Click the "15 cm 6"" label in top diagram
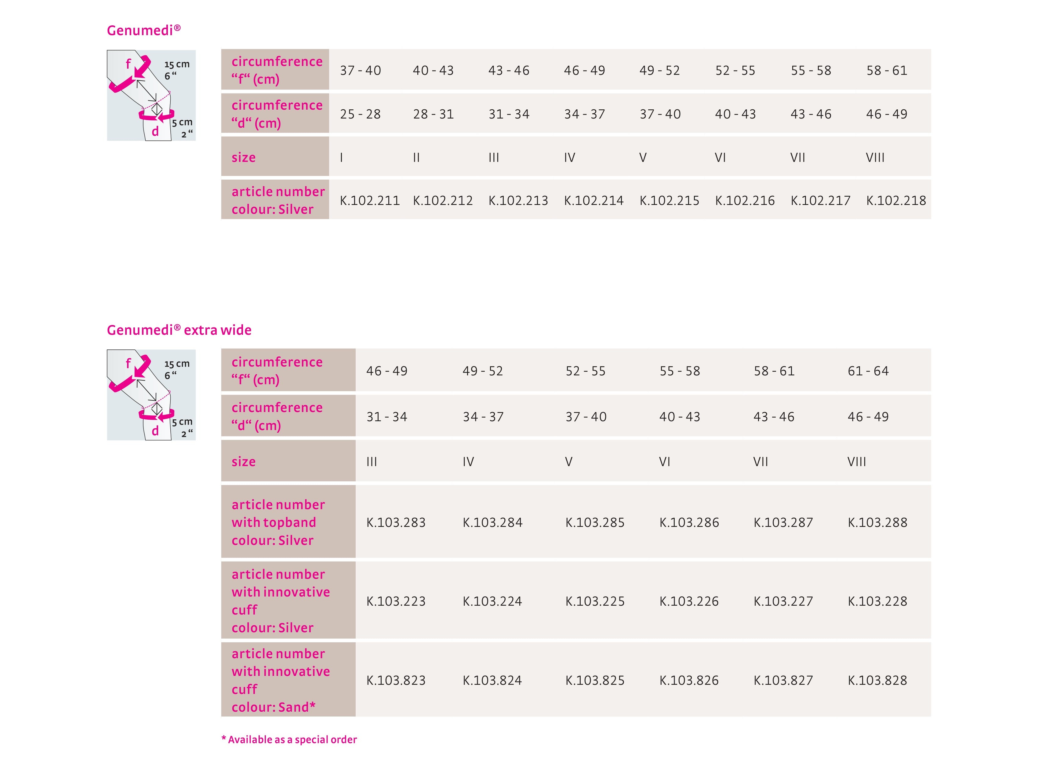1038x770 pixels. coord(176,70)
